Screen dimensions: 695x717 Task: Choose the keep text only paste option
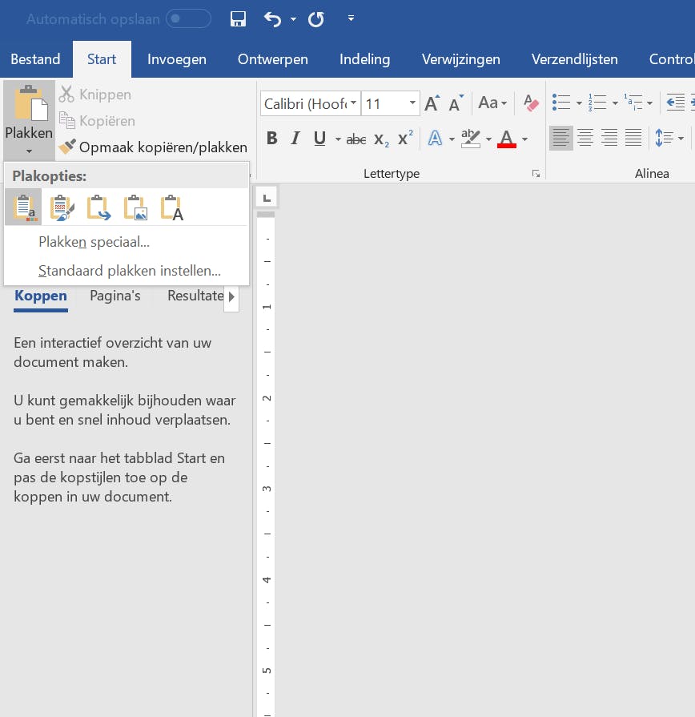[x=172, y=207]
